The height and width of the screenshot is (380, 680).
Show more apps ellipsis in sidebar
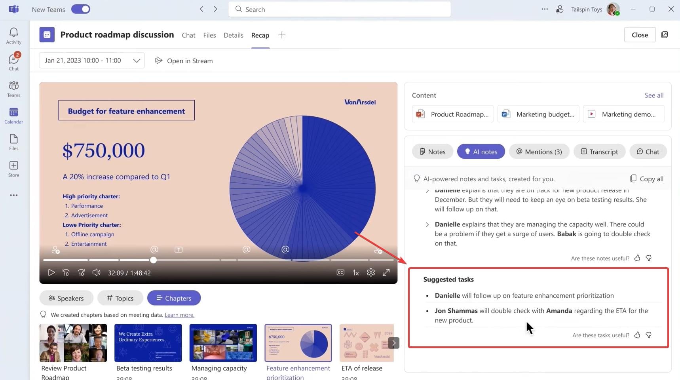(14, 195)
